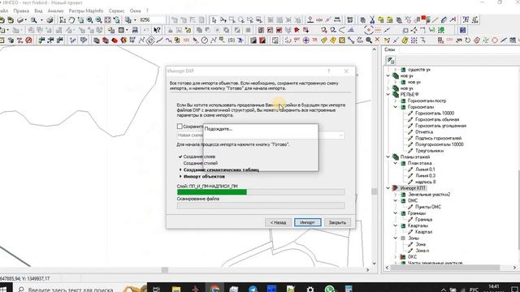Open the 'Анализ' menu
Screen dimensions: 520x292
(x=55, y=11)
